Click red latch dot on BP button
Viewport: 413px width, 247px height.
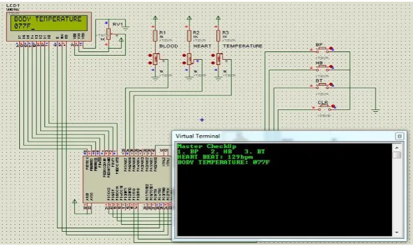coord(331,49)
